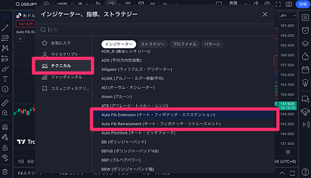Open the emoji icons tool

point(5,89)
